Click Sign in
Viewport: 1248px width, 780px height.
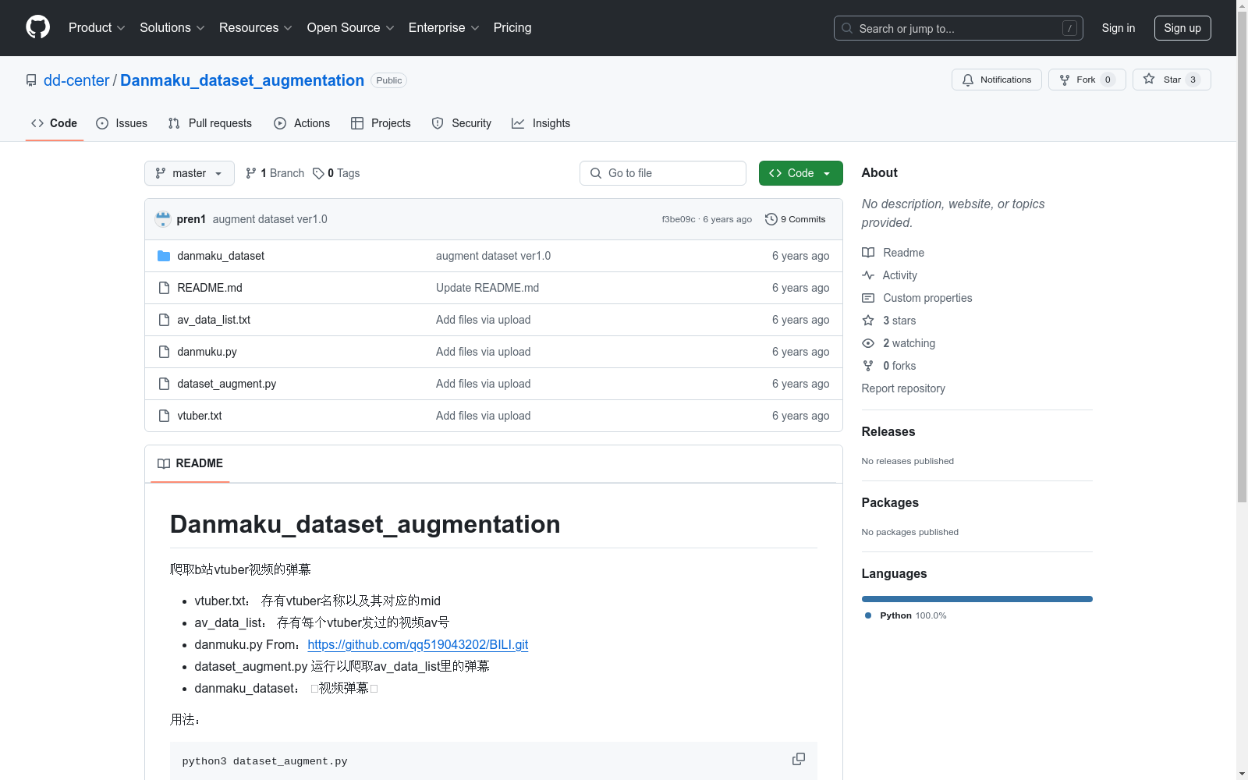[x=1119, y=28]
